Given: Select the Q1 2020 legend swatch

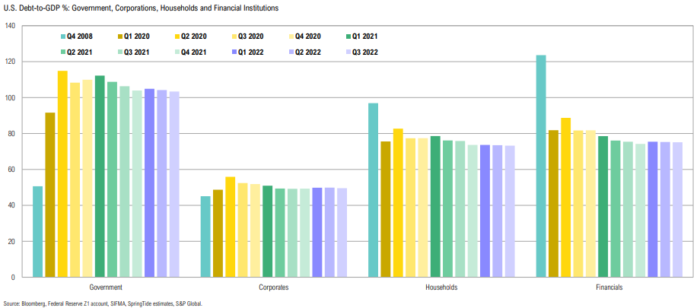Looking at the screenshot, I should coord(121,36).
